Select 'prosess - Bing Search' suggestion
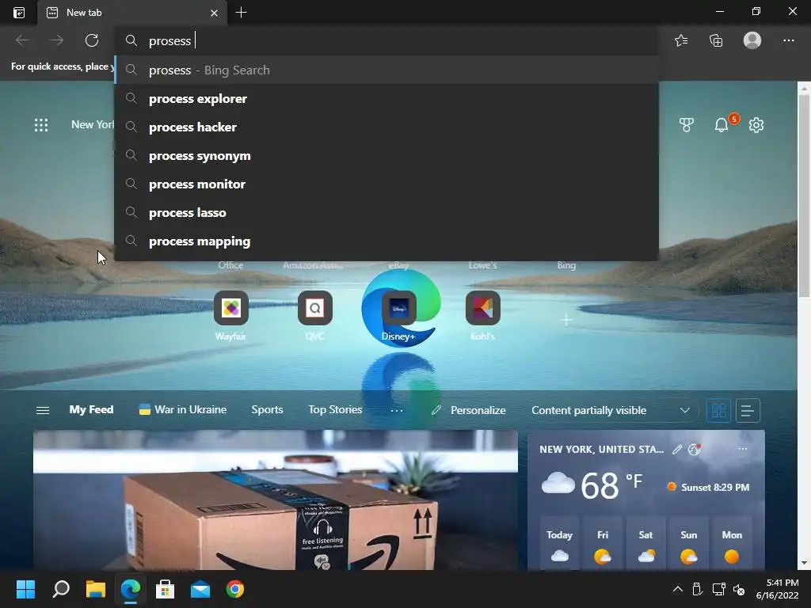This screenshot has height=608, width=811. 386,70
